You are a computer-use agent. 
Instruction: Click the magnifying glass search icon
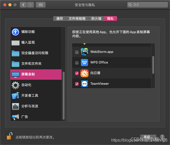click(x=130, y=5)
